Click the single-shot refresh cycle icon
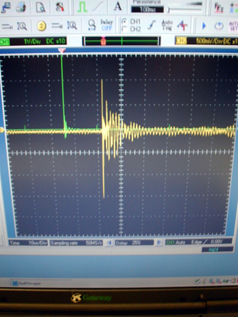The image size is (238, 317). click(x=219, y=26)
